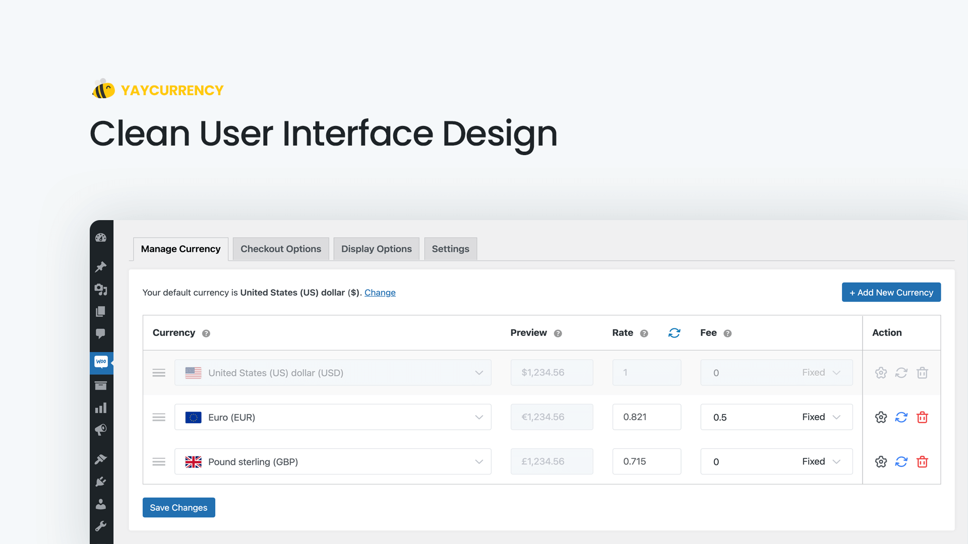
Task: Click the delete icon for Pound sterling
Action: point(922,461)
